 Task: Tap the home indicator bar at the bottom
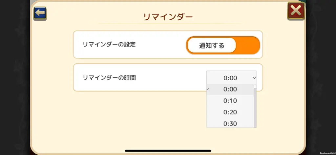[x=168, y=151]
